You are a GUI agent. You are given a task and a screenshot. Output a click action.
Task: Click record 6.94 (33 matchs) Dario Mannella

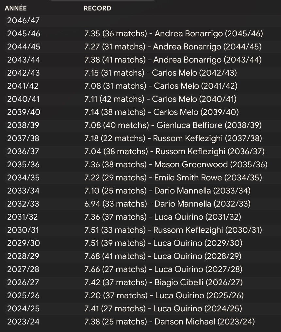pyautogui.click(x=168, y=204)
